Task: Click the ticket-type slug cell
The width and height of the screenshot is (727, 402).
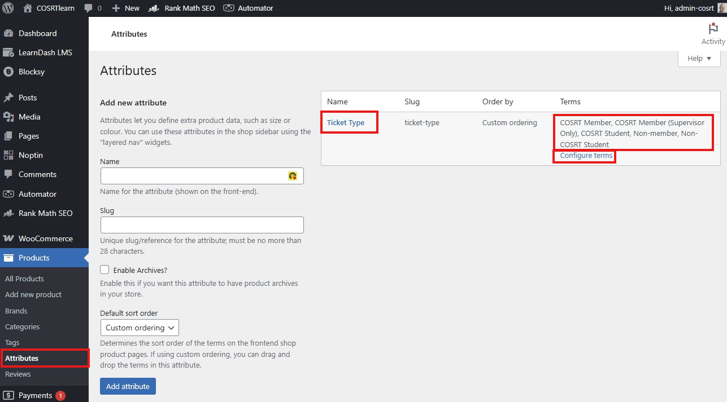Action: pyautogui.click(x=422, y=122)
